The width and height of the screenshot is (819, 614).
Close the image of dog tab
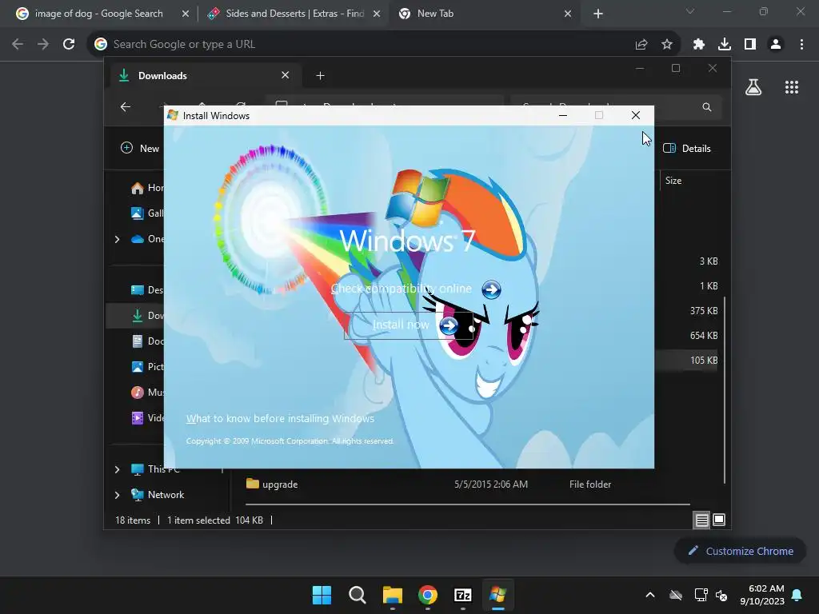(x=185, y=14)
